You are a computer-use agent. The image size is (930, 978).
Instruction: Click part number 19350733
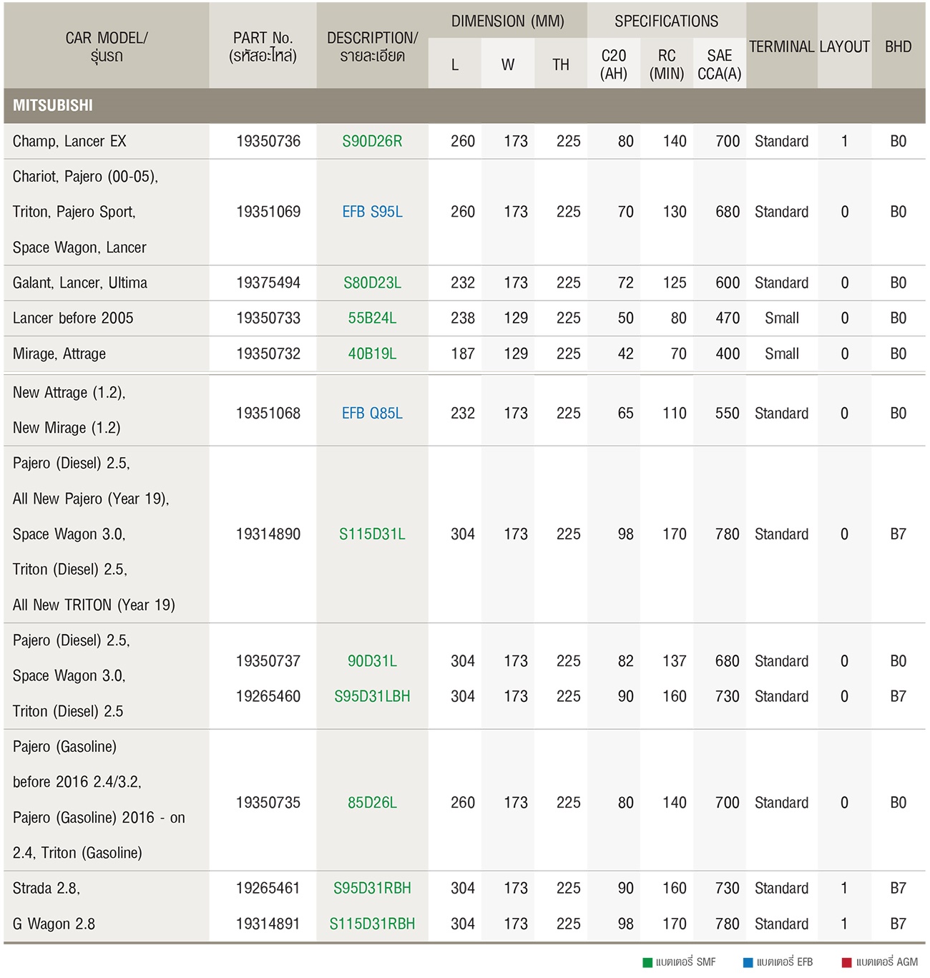tap(268, 318)
